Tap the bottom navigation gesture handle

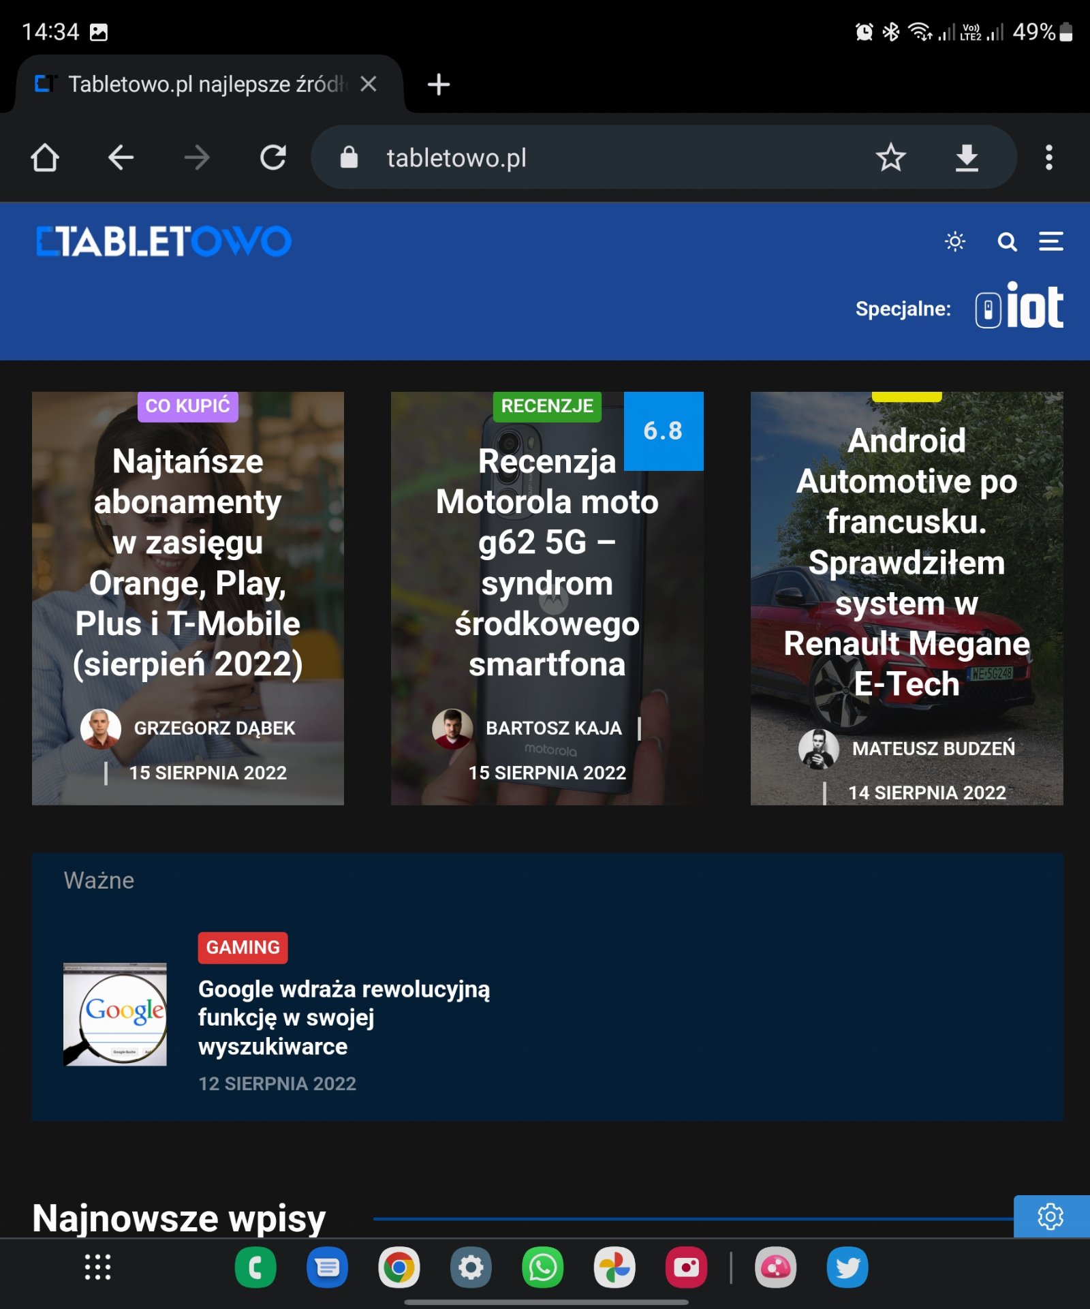546,1302
